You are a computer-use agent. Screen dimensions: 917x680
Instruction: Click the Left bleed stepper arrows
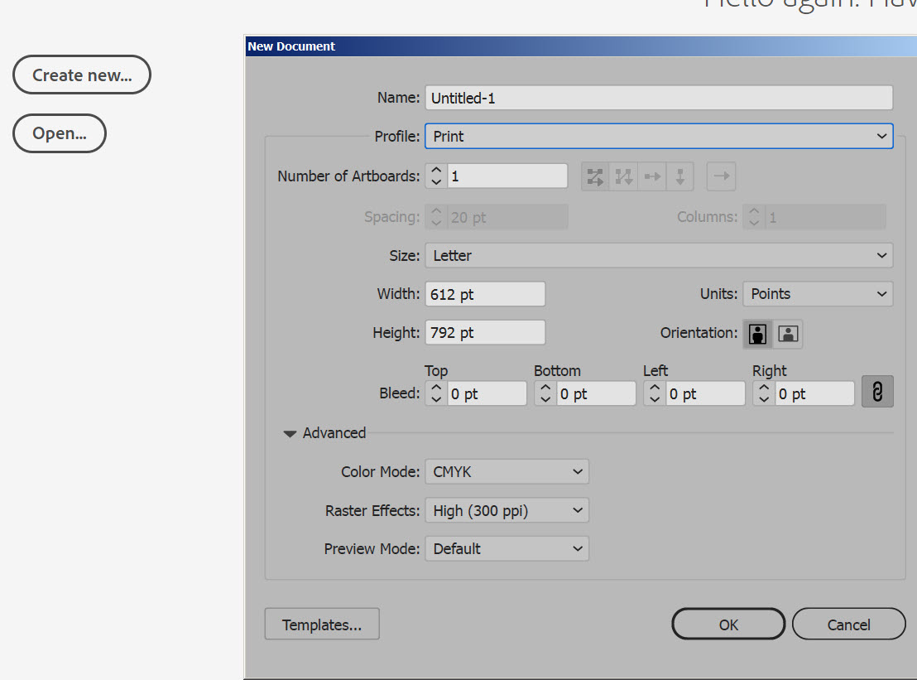click(x=655, y=393)
